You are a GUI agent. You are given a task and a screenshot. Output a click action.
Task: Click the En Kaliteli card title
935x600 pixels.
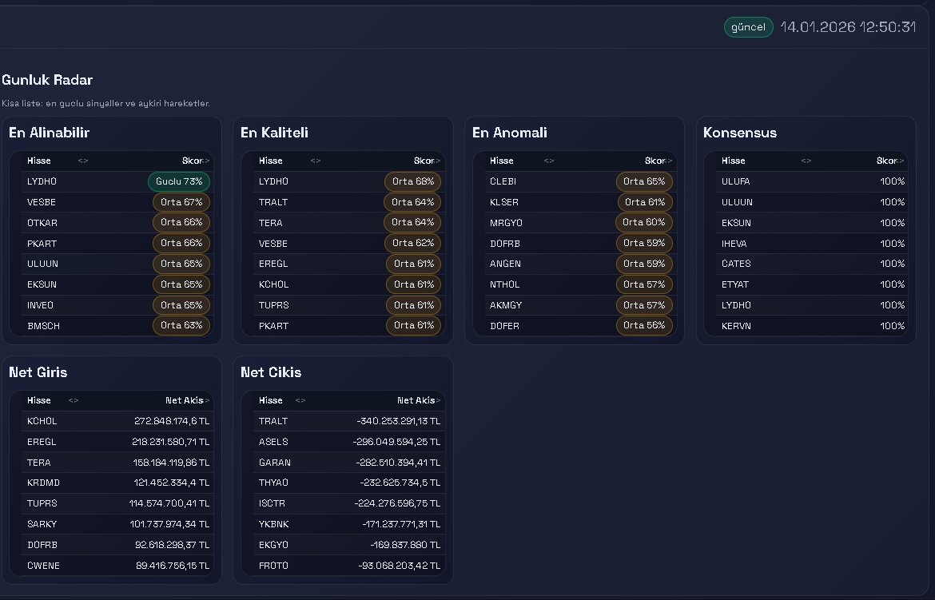[274, 133]
